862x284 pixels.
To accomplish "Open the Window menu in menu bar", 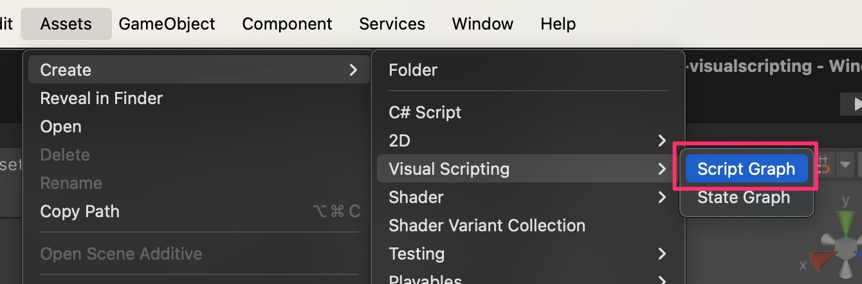I will click(x=482, y=24).
